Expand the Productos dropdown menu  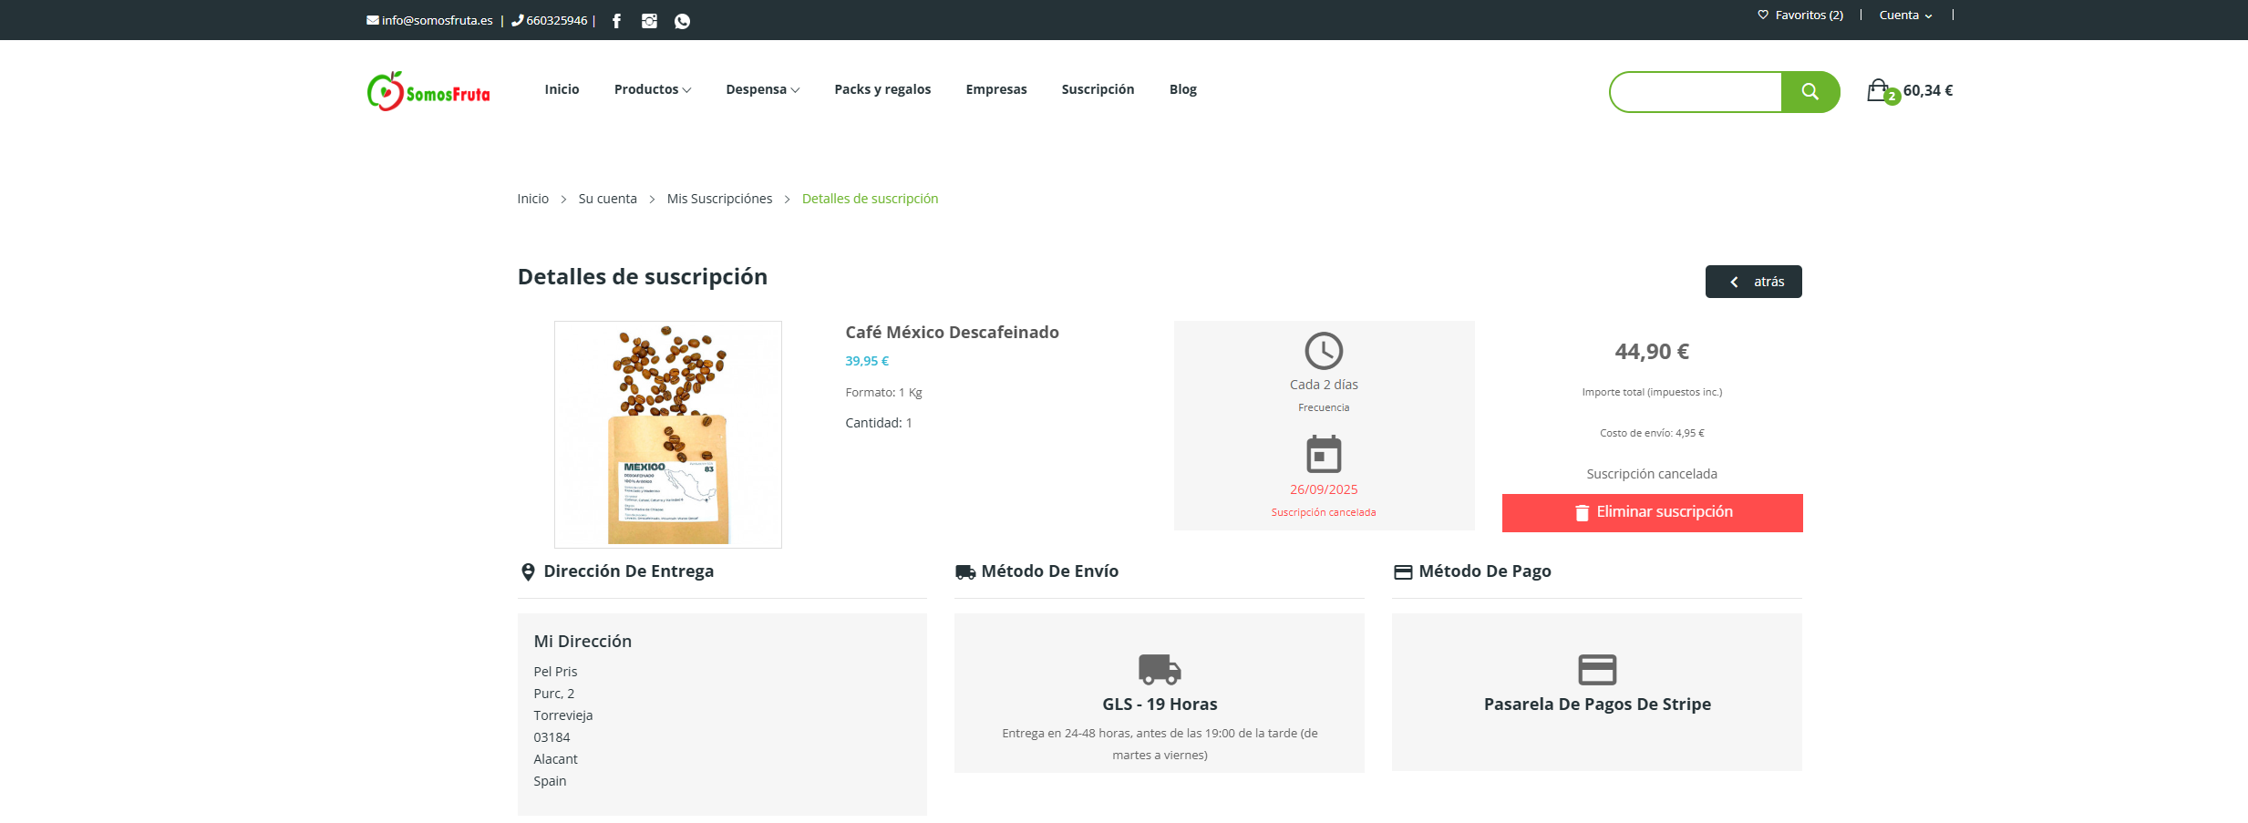652,89
